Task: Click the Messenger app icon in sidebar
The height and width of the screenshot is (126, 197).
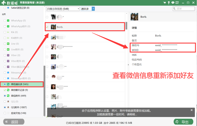Action: tap(8, 73)
